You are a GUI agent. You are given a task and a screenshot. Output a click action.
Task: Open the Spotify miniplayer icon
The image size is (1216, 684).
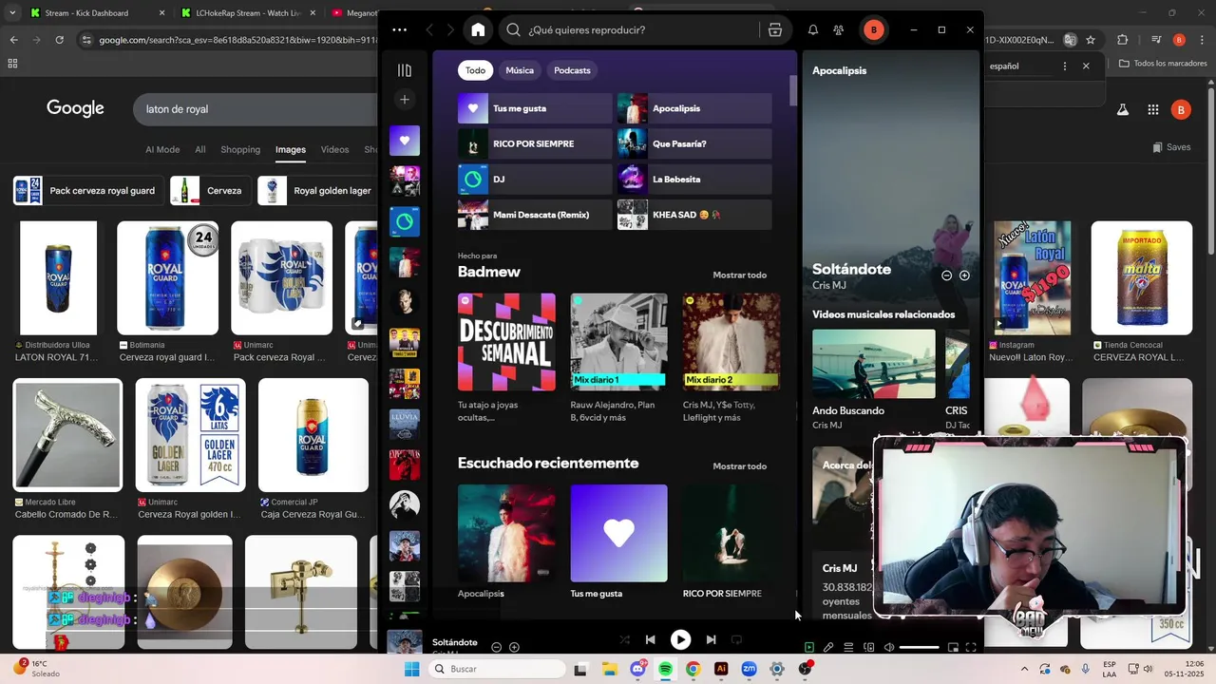[x=953, y=647]
